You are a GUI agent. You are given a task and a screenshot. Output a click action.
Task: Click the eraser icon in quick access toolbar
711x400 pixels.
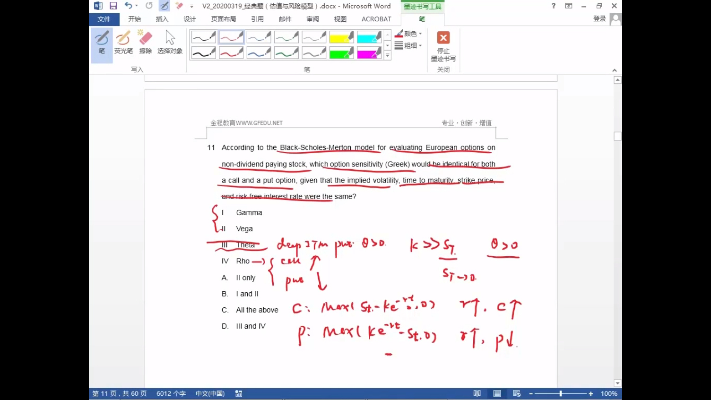tap(179, 6)
